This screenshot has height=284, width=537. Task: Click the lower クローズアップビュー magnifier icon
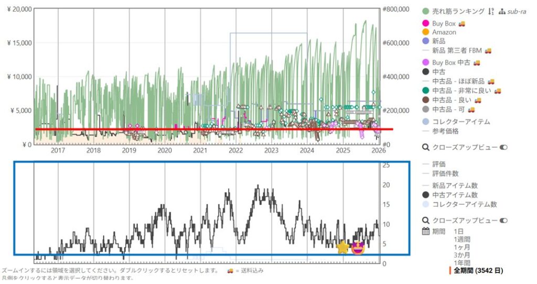[426, 220]
